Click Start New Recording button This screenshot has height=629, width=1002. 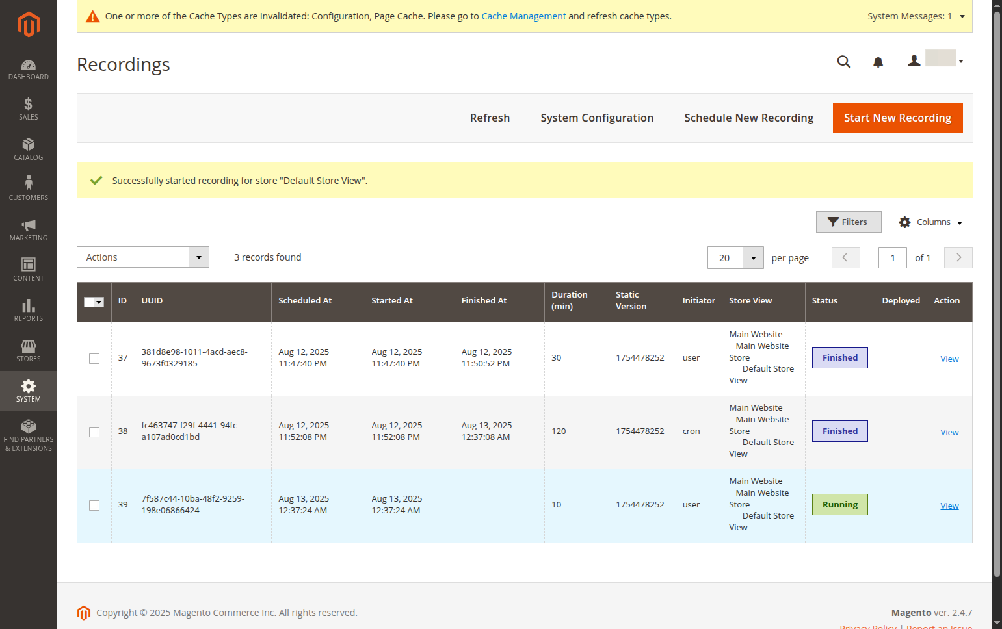coord(898,118)
